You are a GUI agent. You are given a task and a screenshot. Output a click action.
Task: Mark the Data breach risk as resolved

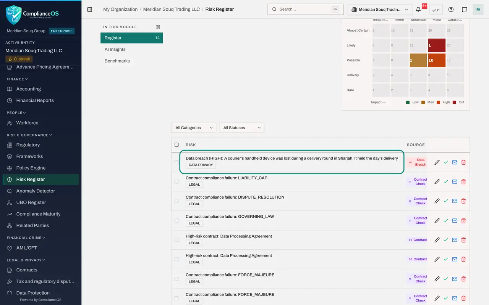pyautogui.click(x=446, y=162)
